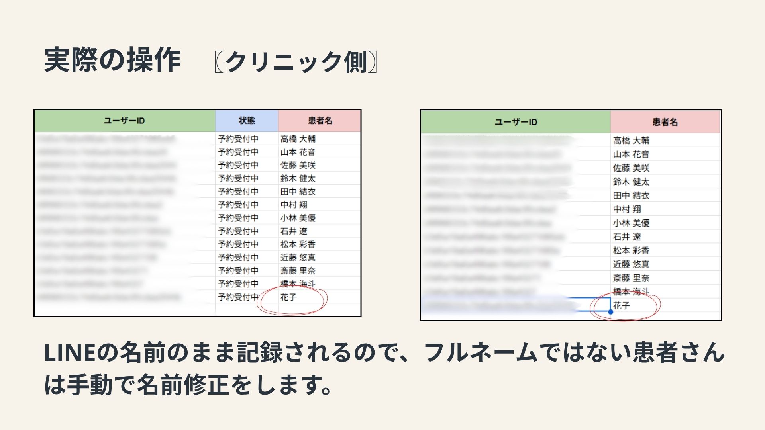This screenshot has width=765, height=430.
Task: Click the 状態 column header
Action: click(x=247, y=121)
